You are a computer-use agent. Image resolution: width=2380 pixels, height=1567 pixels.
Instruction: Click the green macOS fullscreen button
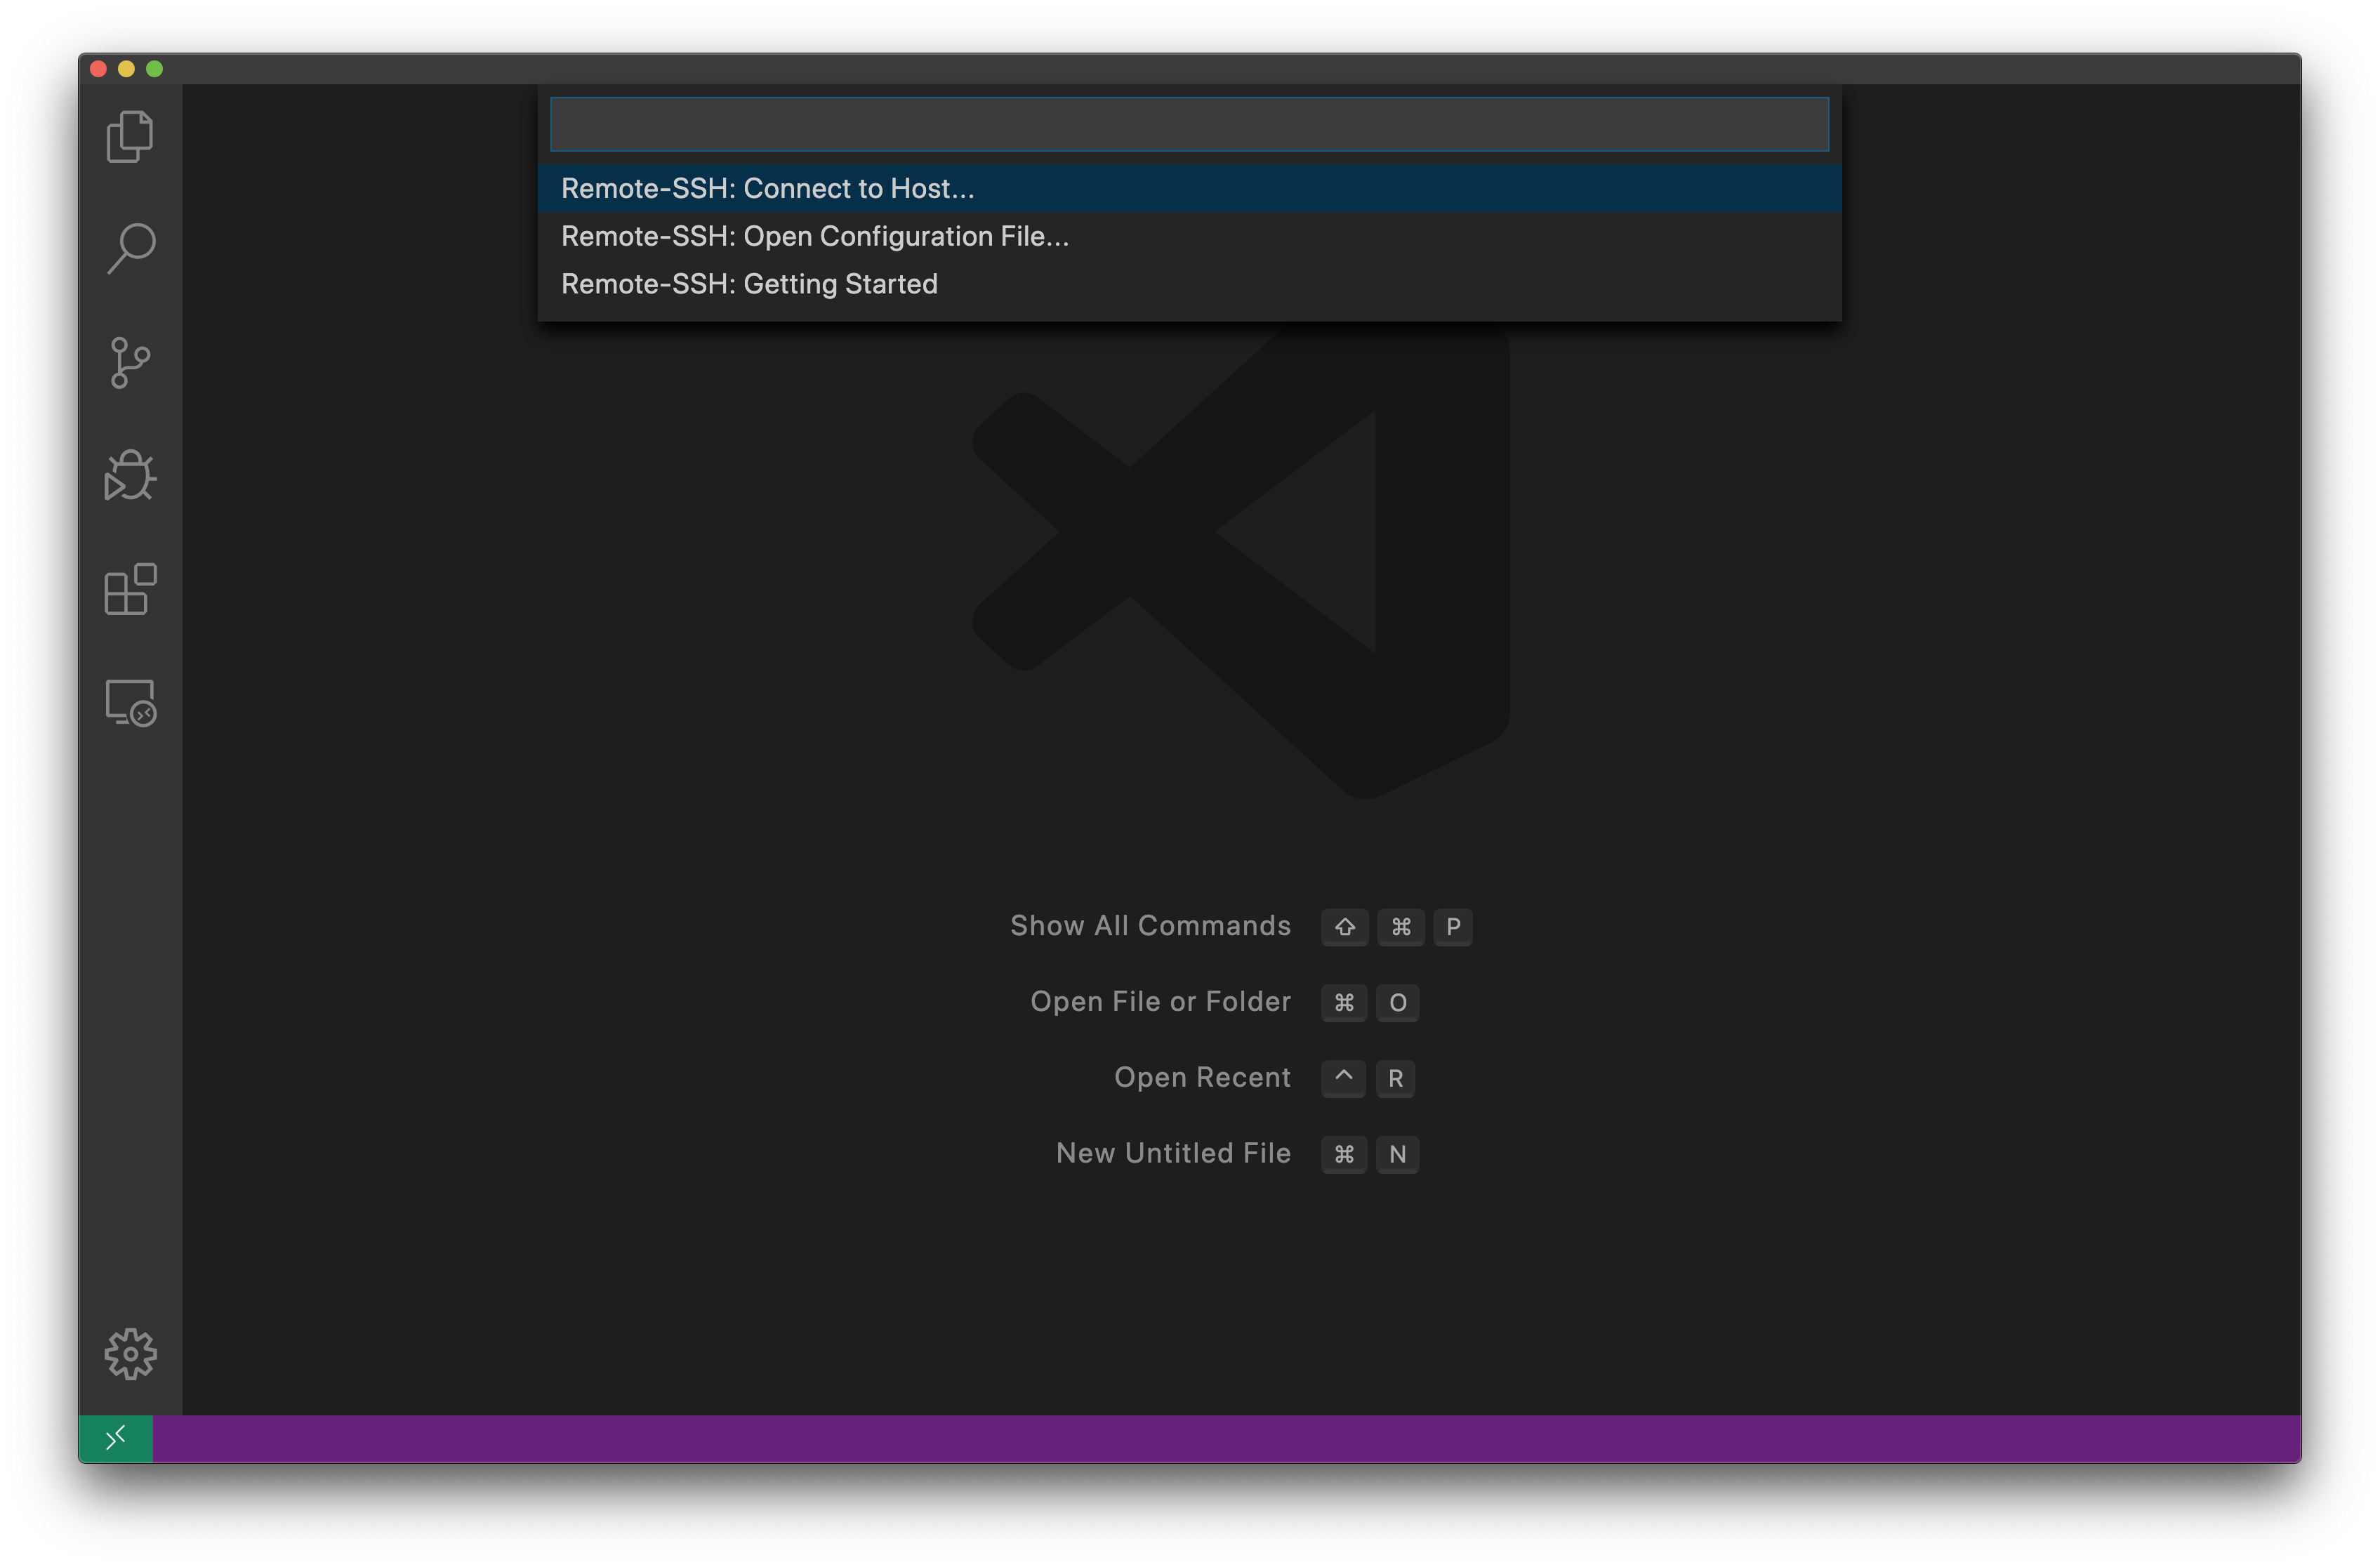[154, 69]
